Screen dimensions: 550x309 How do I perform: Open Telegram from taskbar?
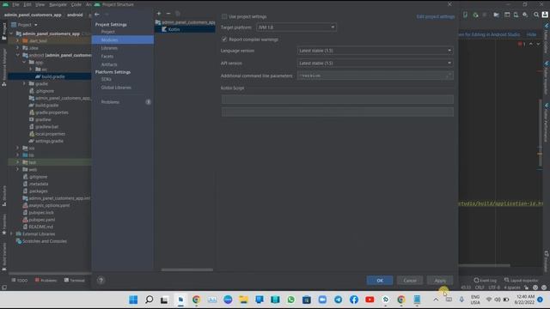pyautogui.click(x=338, y=300)
